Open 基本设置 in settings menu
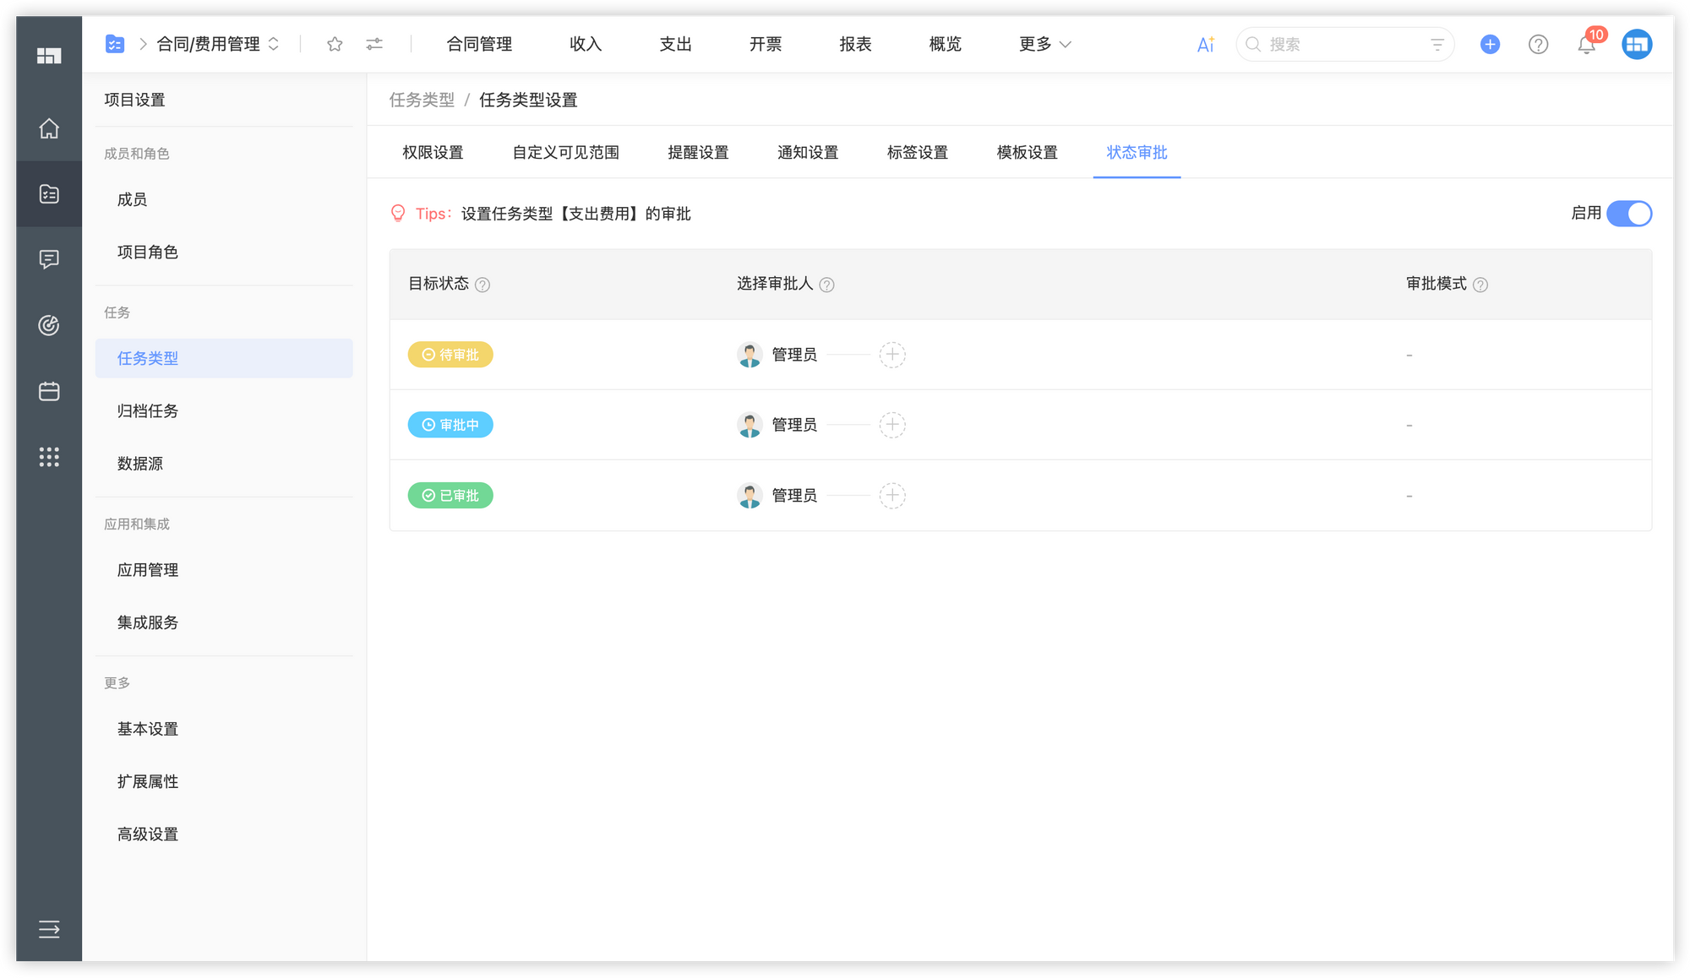This screenshot has width=1690, height=978. 224,729
